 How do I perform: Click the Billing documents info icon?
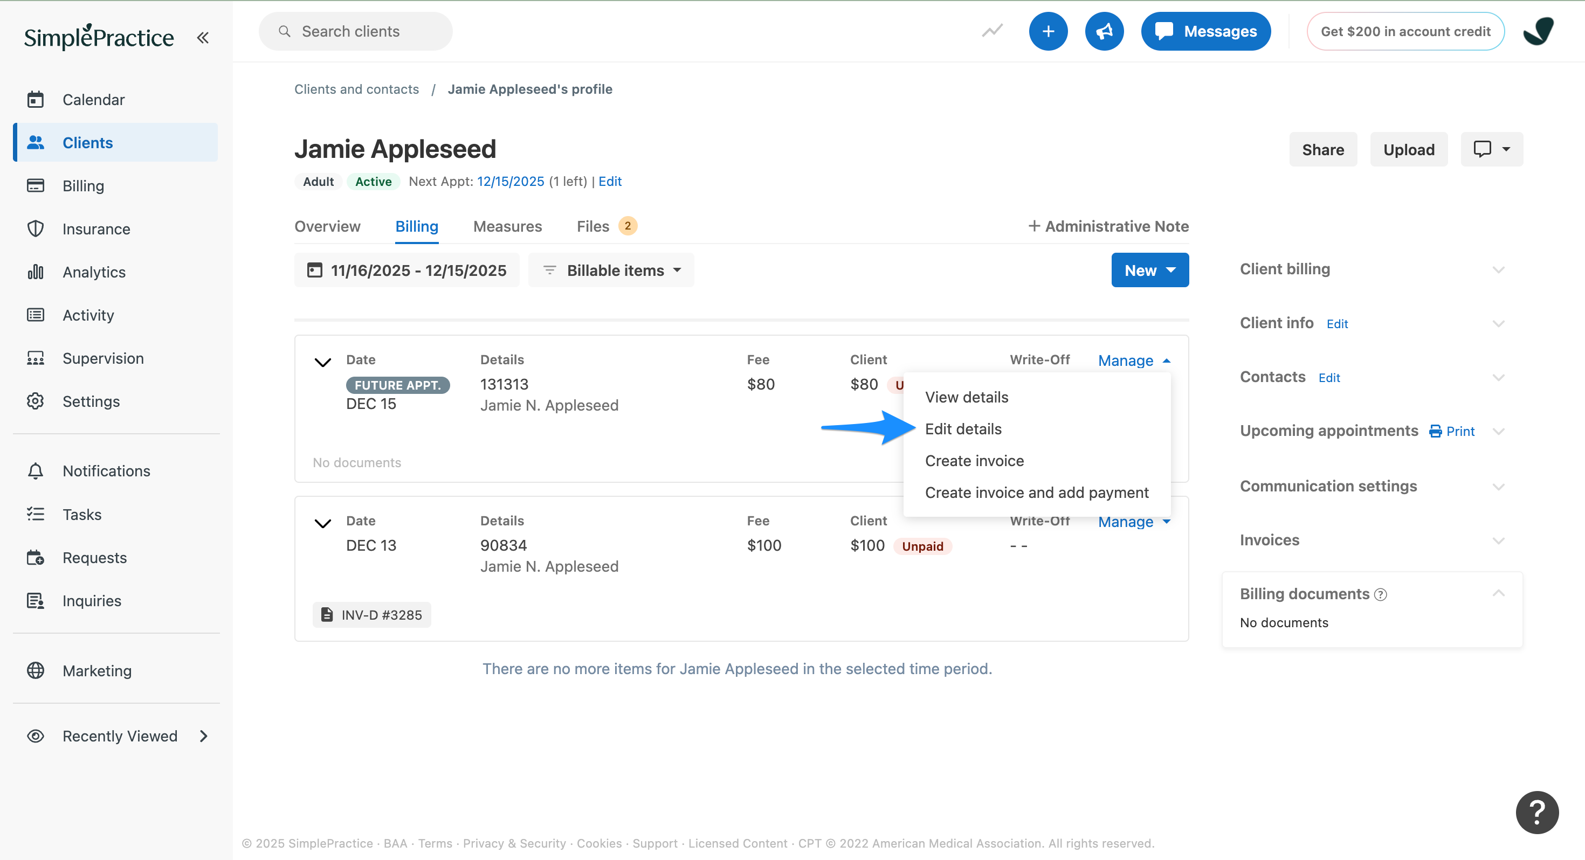(x=1381, y=594)
